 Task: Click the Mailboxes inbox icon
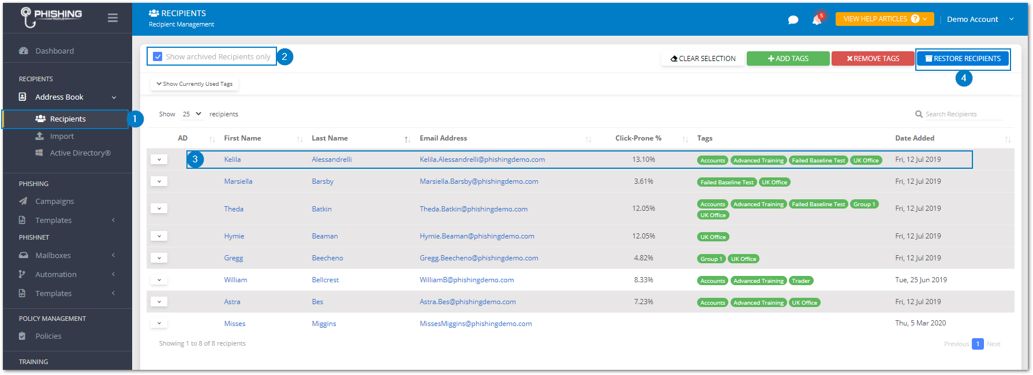pos(24,255)
